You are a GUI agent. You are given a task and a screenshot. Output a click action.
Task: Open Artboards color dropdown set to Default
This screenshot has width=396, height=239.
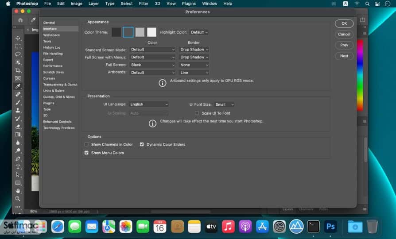click(x=152, y=73)
